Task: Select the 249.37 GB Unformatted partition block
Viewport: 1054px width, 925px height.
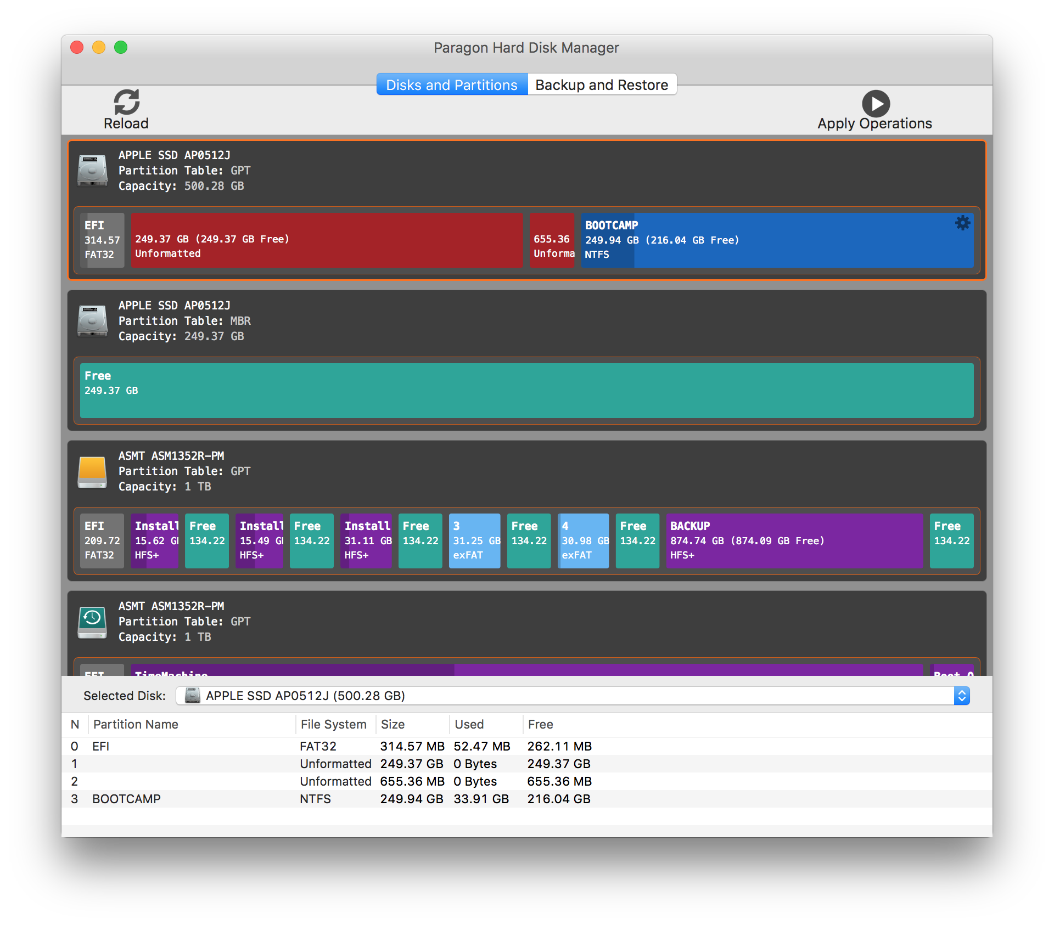Action: (x=327, y=240)
